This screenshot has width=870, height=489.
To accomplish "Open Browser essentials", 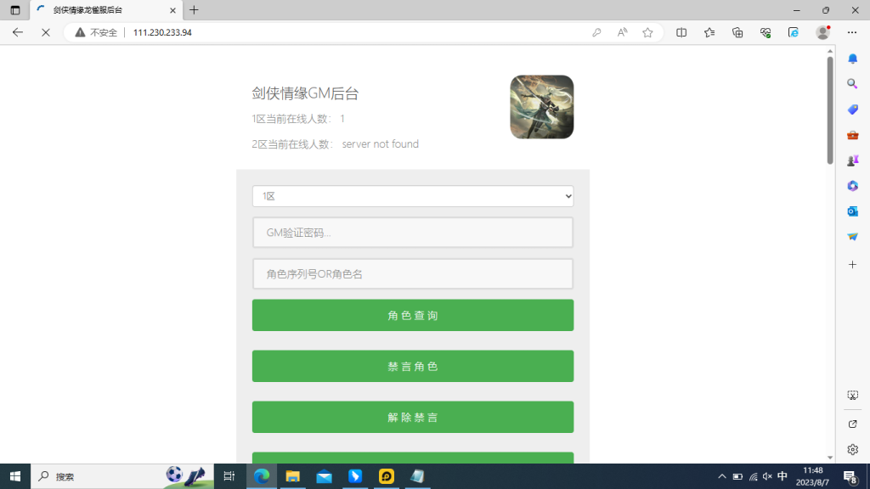I will [x=765, y=32].
